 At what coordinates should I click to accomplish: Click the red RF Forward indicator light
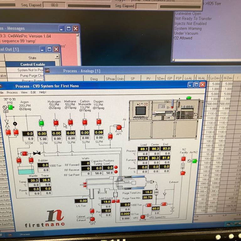(116, 167)
